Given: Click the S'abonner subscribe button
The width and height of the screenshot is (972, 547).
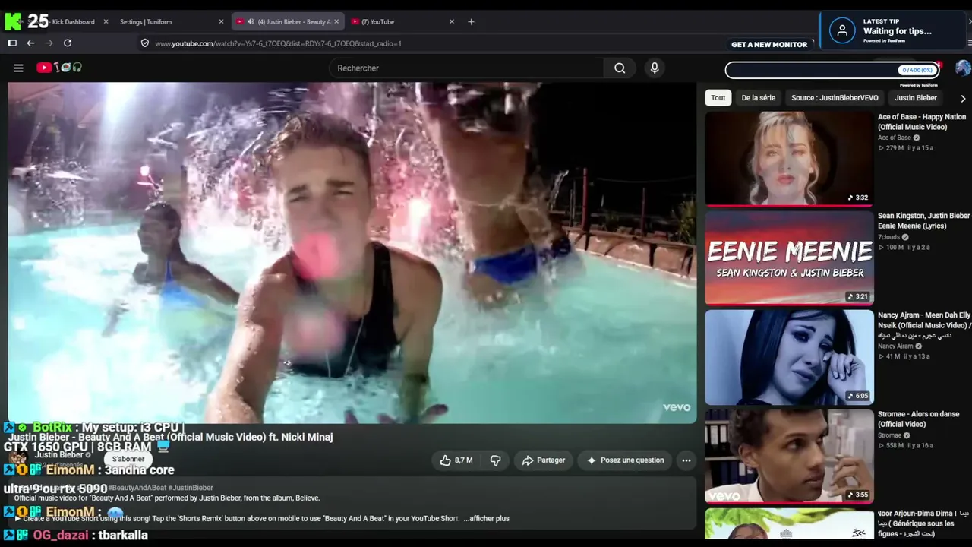Looking at the screenshot, I should pyautogui.click(x=128, y=460).
